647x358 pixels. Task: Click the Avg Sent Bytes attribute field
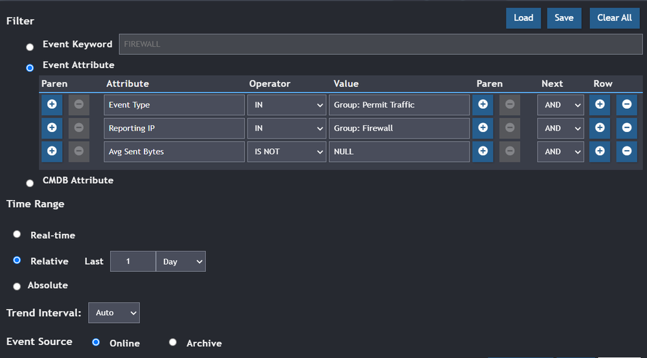click(x=174, y=151)
